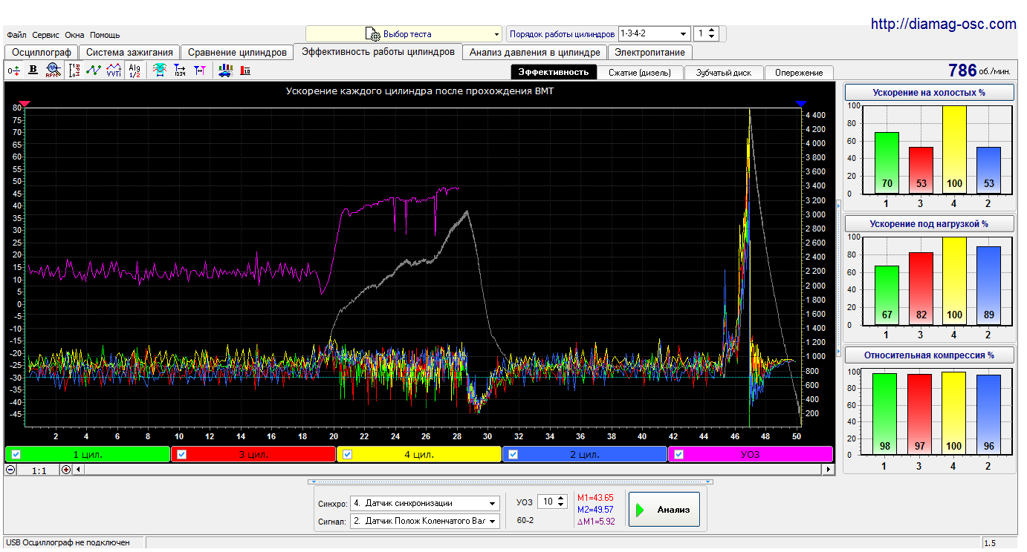Screen dimensions: 1027x552
Task: Open the Сигнал sensor dropdown
Action: click(424, 521)
